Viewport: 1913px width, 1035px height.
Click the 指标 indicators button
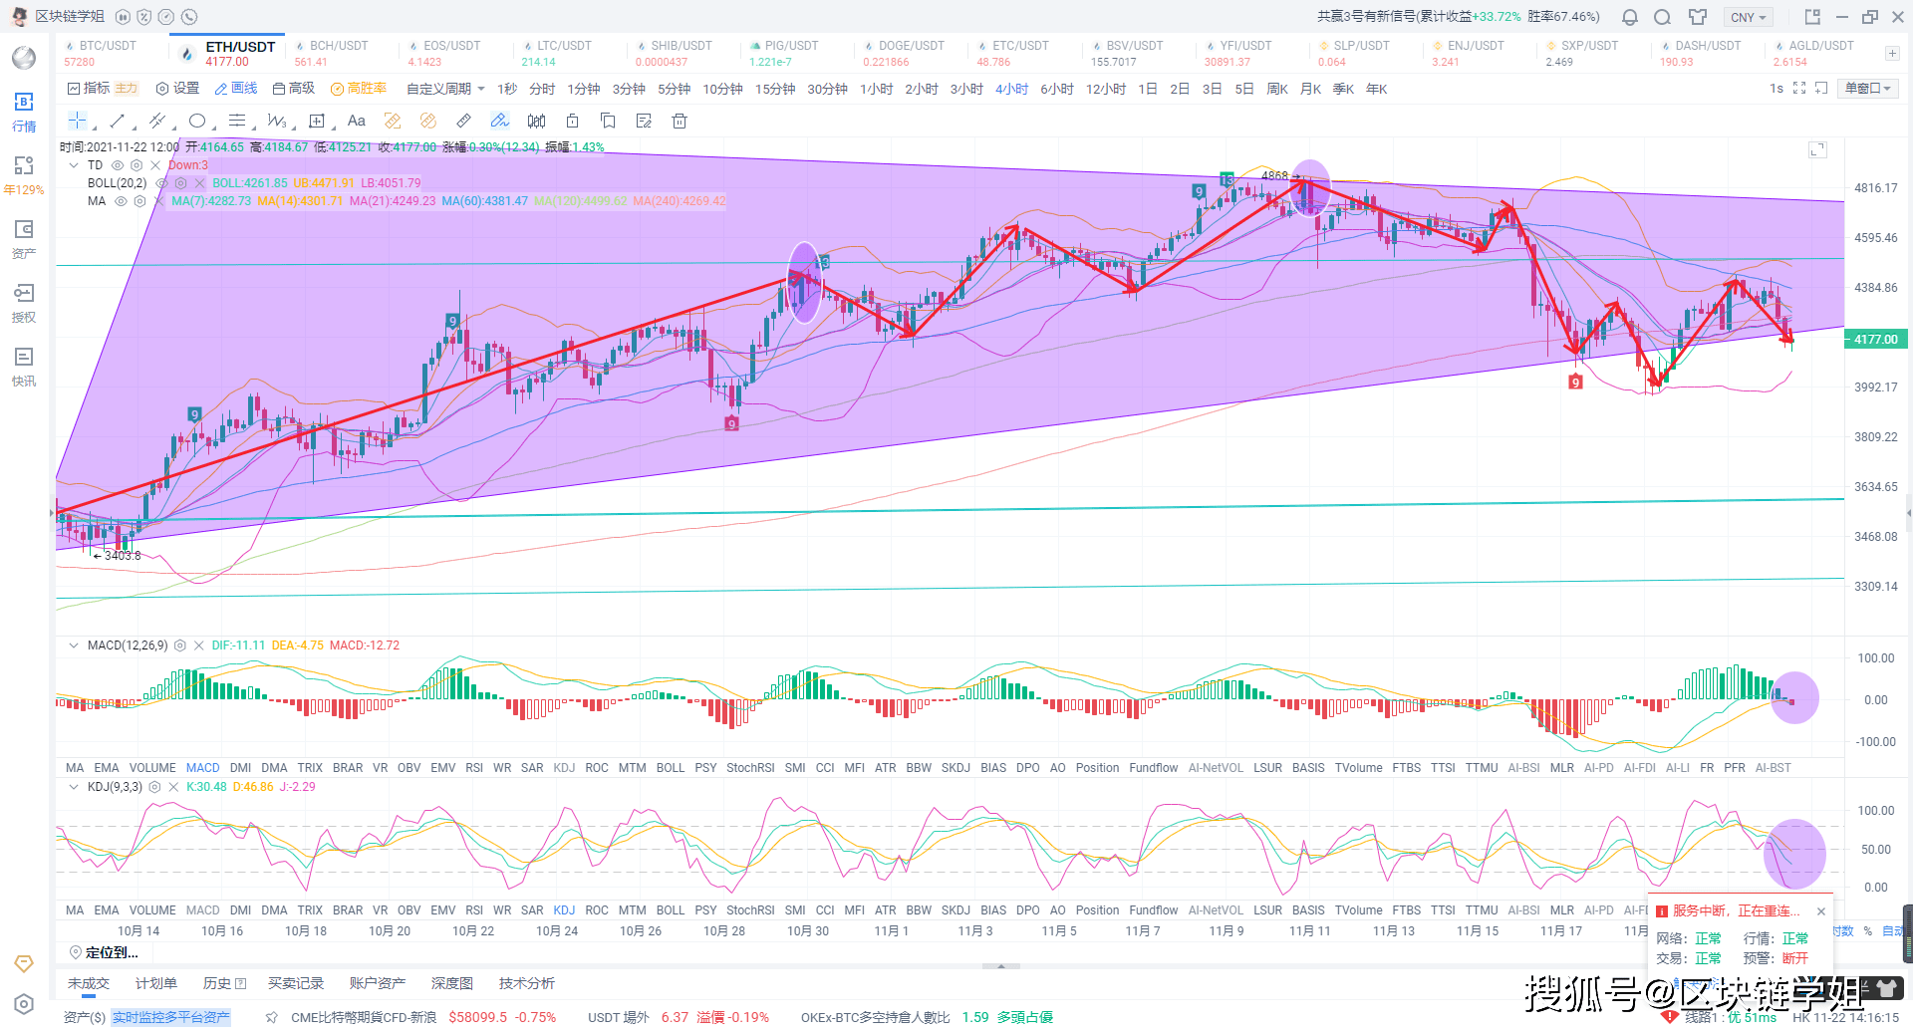point(89,89)
